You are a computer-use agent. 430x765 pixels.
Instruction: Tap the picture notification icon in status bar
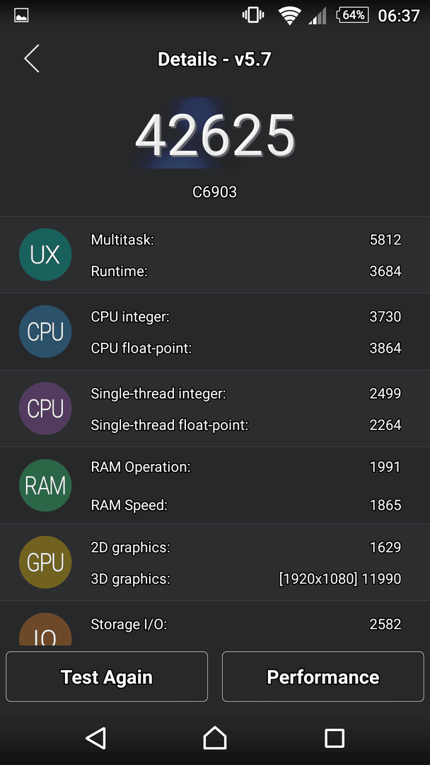pos(21,16)
